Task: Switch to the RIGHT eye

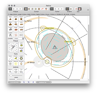Action: tap(80, 9)
